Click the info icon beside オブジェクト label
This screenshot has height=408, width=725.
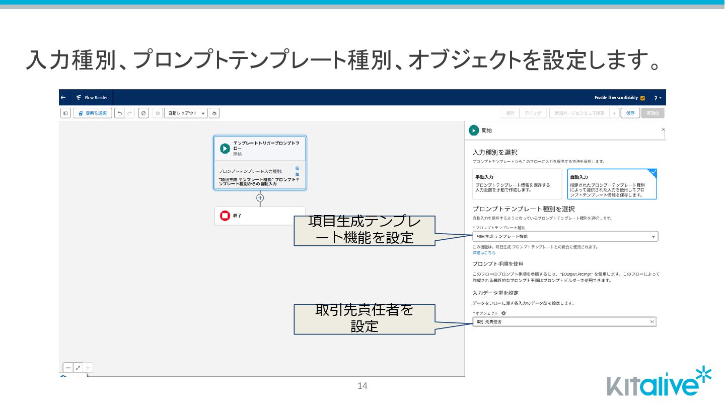503,313
